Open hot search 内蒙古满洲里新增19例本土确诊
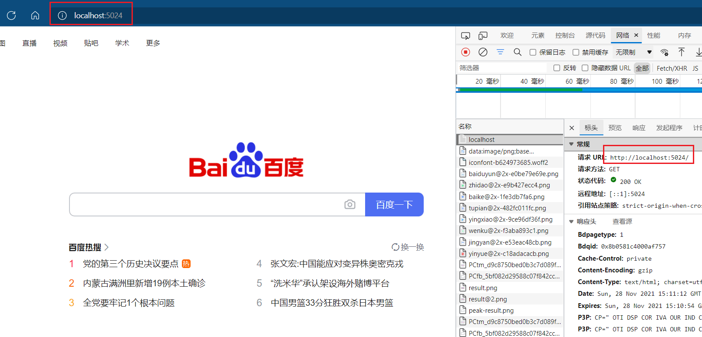The width and height of the screenshot is (702, 337). 144,283
